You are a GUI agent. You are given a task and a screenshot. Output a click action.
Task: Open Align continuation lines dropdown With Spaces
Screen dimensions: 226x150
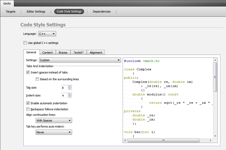[54, 120]
